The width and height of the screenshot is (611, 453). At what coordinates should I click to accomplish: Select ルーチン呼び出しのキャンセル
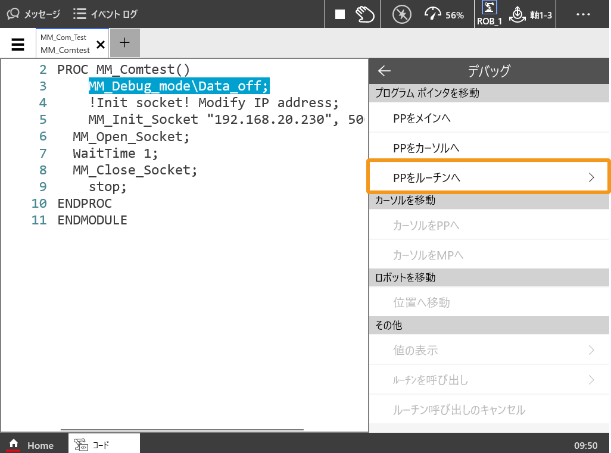click(x=489, y=410)
